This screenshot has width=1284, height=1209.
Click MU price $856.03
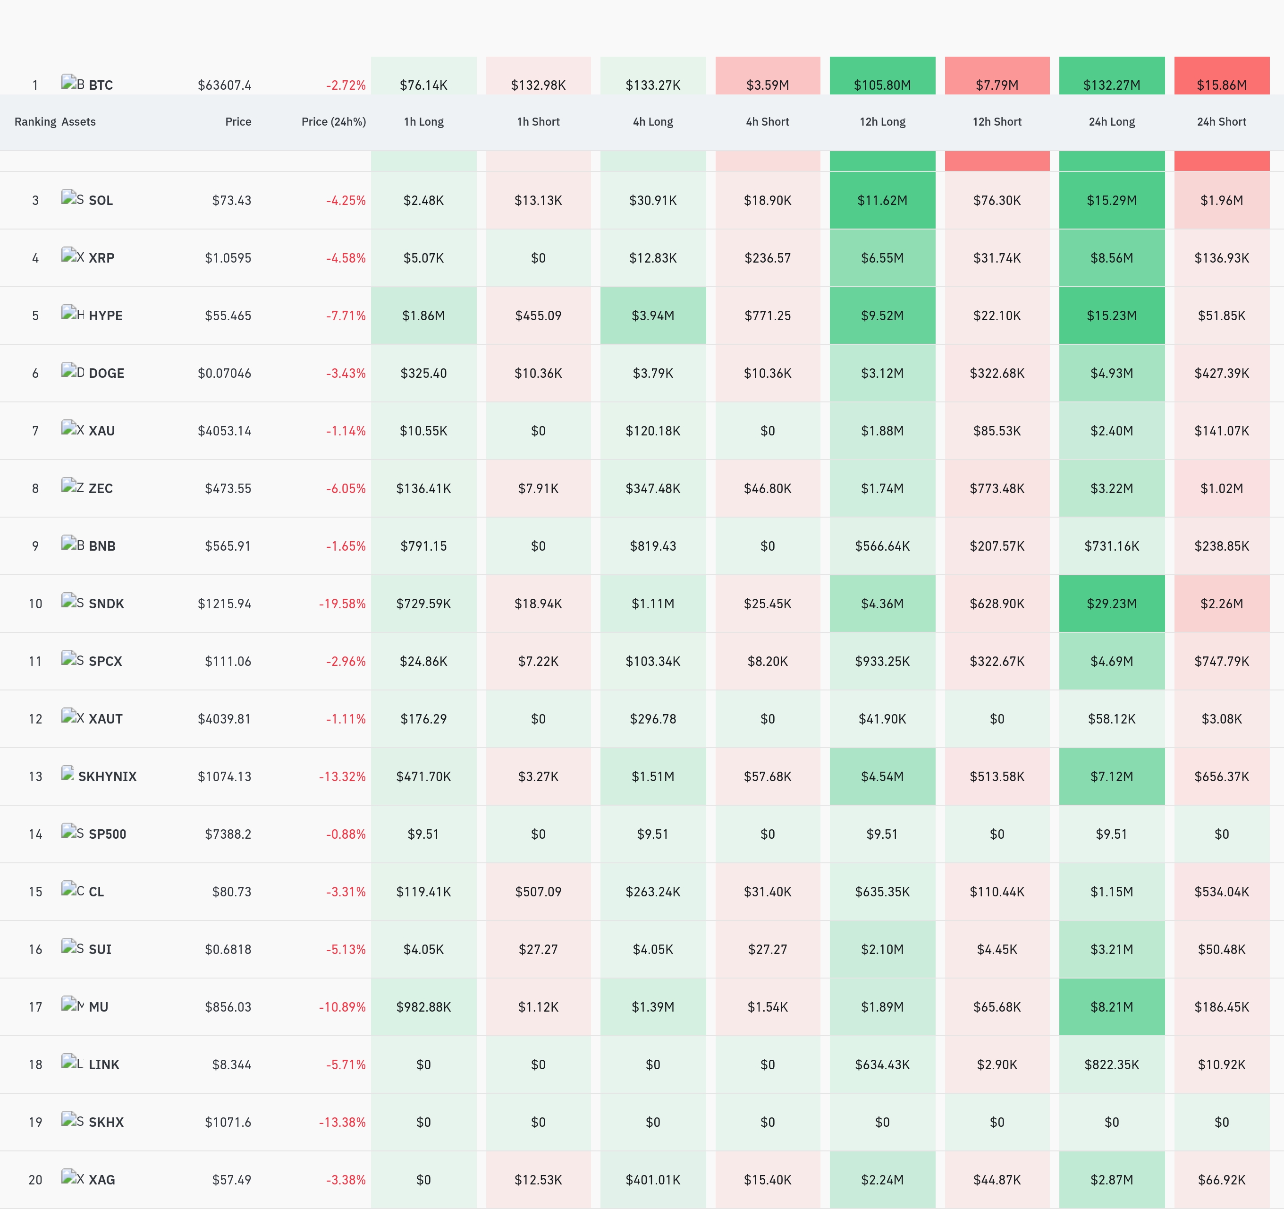228,1007
